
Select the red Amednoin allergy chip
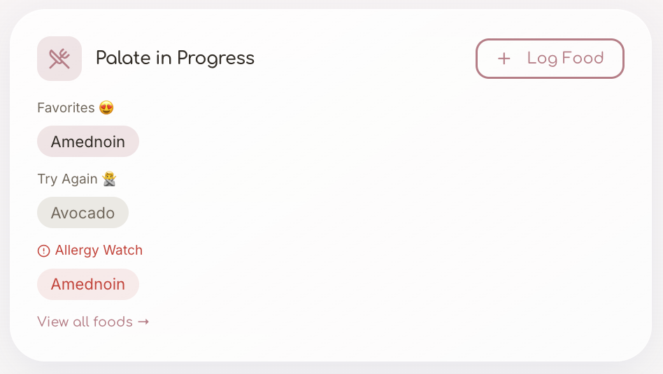coord(88,284)
